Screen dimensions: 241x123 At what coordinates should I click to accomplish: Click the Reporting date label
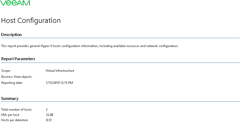(12, 83)
